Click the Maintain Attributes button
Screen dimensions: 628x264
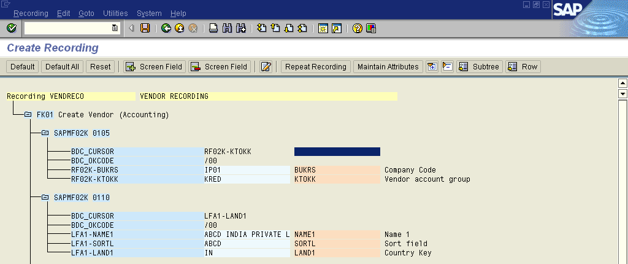pyautogui.click(x=388, y=67)
